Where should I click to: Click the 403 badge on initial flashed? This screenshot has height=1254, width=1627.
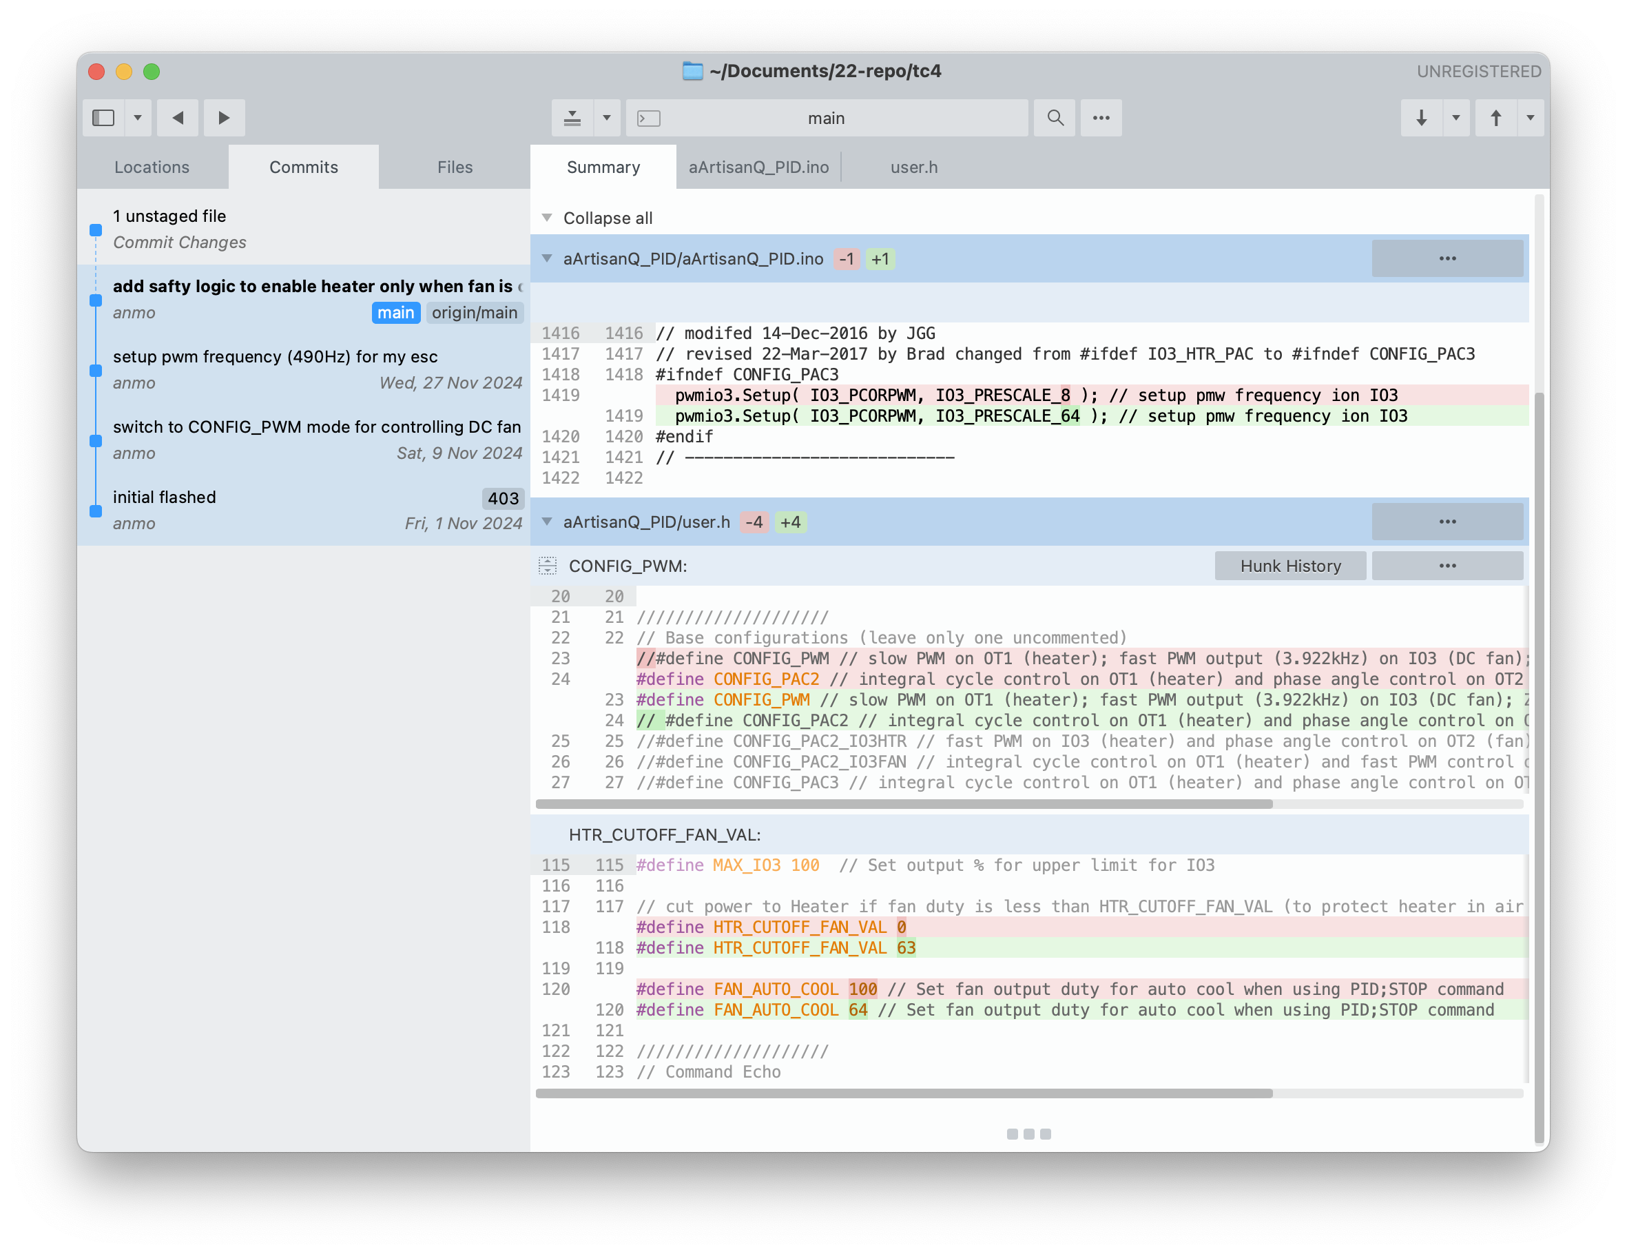(503, 498)
